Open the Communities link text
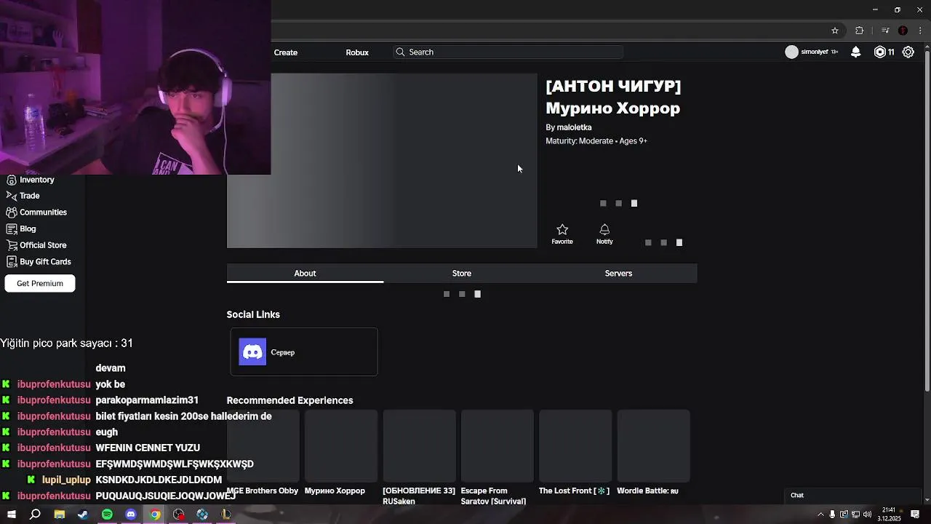Screen dimensions: 931x524 click(x=43, y=213)
